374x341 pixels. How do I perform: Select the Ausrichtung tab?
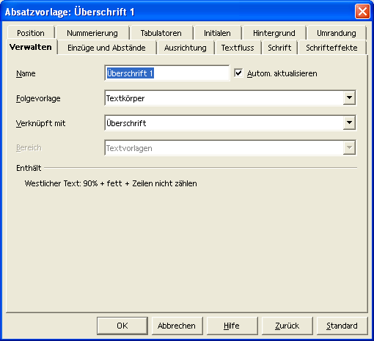pyautogui.click(x=186, y=48)
